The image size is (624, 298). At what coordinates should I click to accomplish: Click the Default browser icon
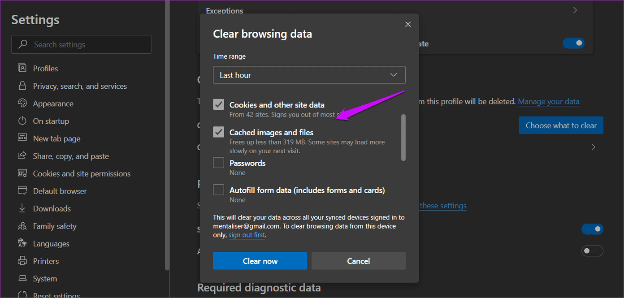(22, 190)
